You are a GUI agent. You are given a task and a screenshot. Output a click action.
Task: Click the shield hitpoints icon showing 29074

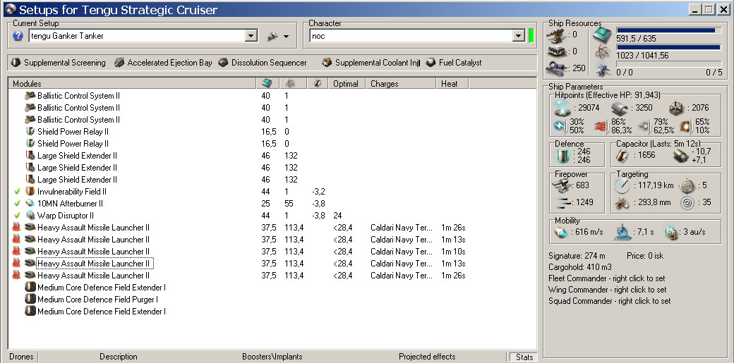[x=562, y=108]
